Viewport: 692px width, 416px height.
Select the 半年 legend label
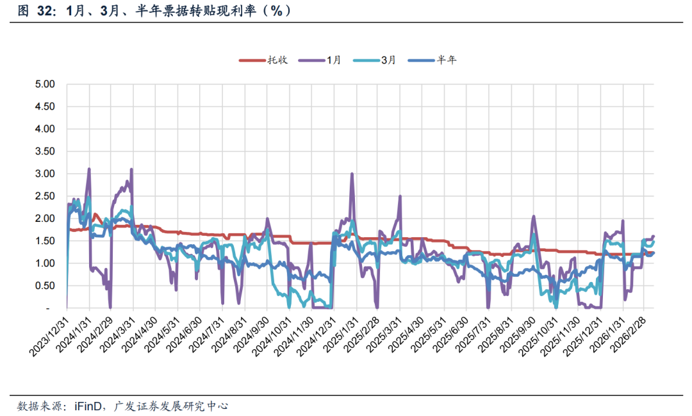tap(447, 60)
